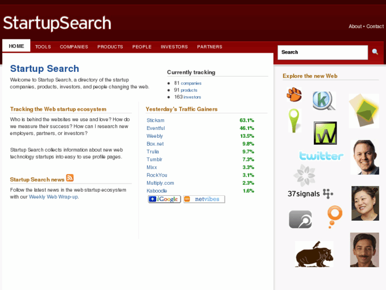Open the Contact link

(x=375, y=27)
